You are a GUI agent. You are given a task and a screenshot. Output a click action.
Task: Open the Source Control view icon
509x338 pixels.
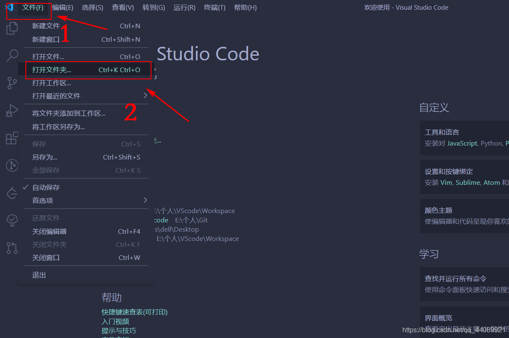12,83
